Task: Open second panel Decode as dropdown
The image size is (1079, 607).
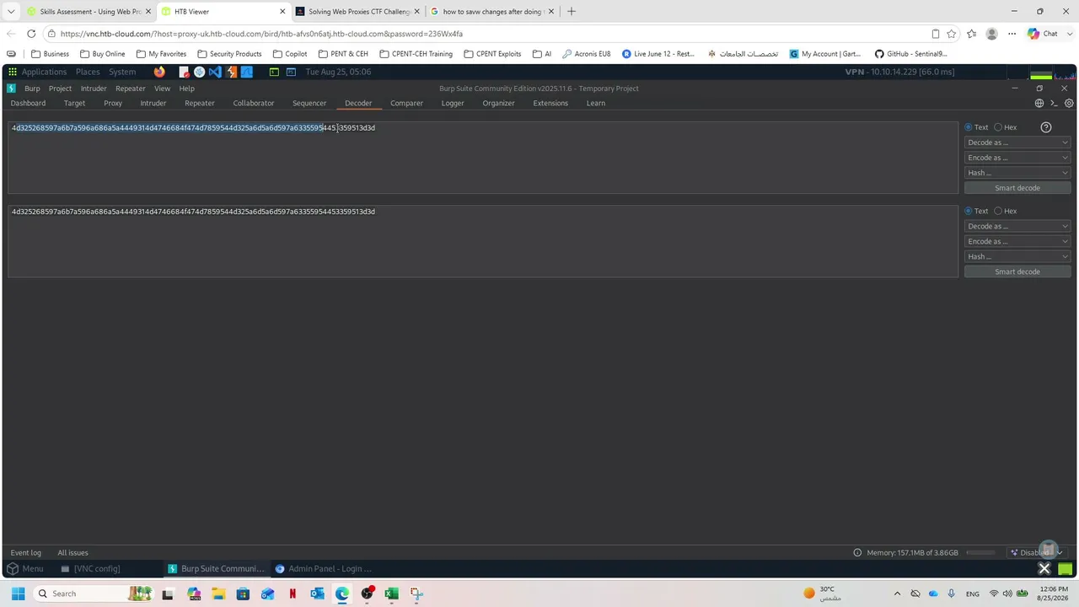Action: (1017, 226)
